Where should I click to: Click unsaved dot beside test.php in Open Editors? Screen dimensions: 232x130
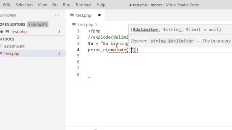(x=1, y=31)
